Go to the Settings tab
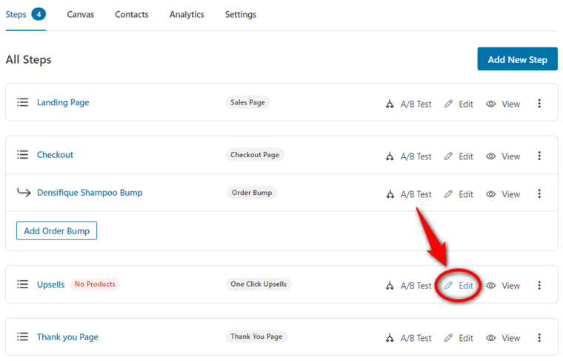The image size is (563, 361). pyautogui.click(x=241, y=15)
